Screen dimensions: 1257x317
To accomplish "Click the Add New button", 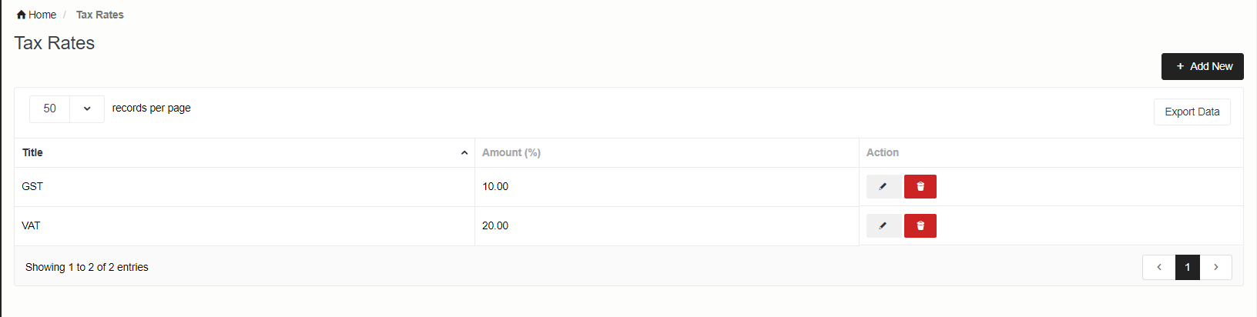I will [1202, 66].
